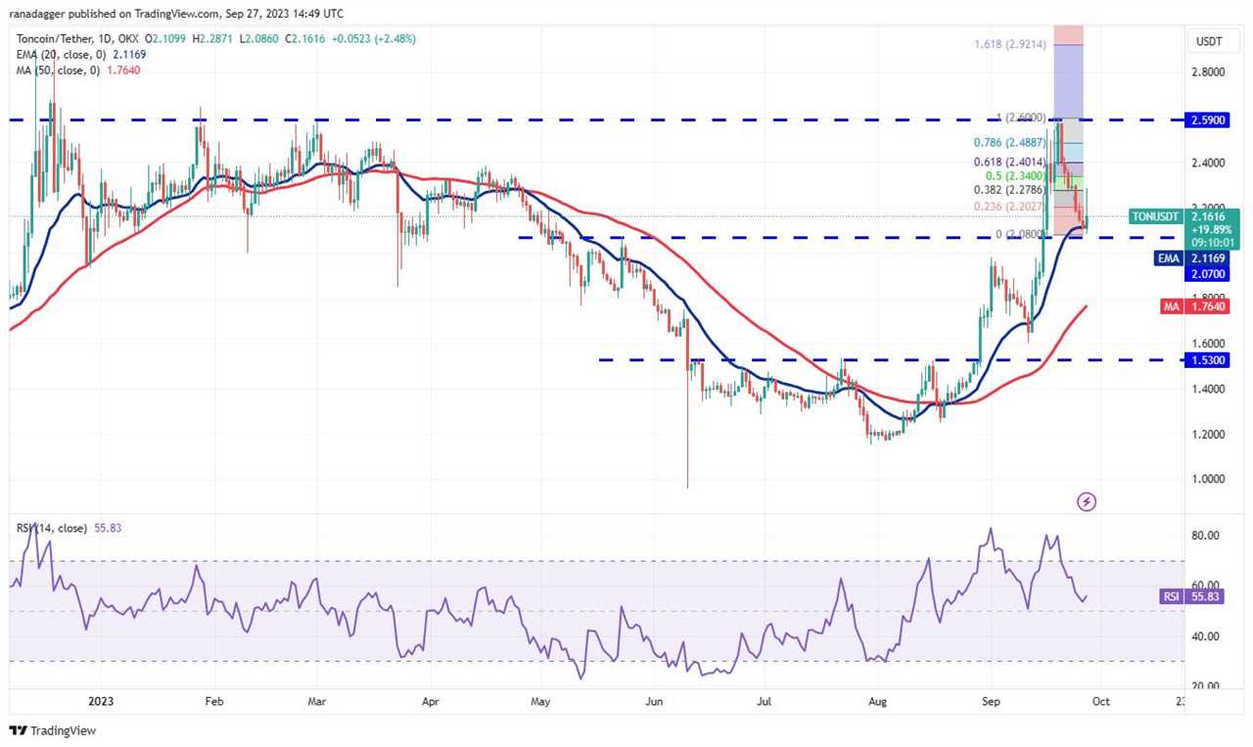The height and width of the screenshot is (747, 1253).
Task: Click the 0.786 (2.4887) Fibonacci level label
Action: coord(1008,142)
